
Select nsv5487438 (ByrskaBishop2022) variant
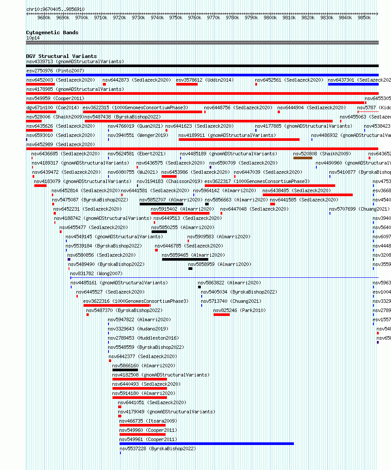point(123,117)
